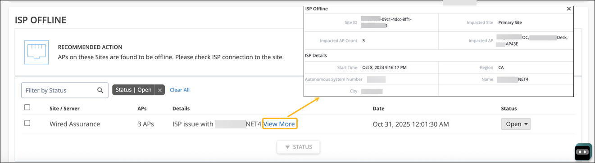Click the Site / Server column header

pyautogui.click(x=64, y=109)
